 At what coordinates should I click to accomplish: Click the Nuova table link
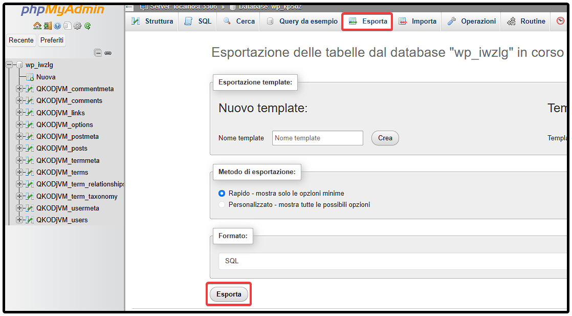point(46,77)
